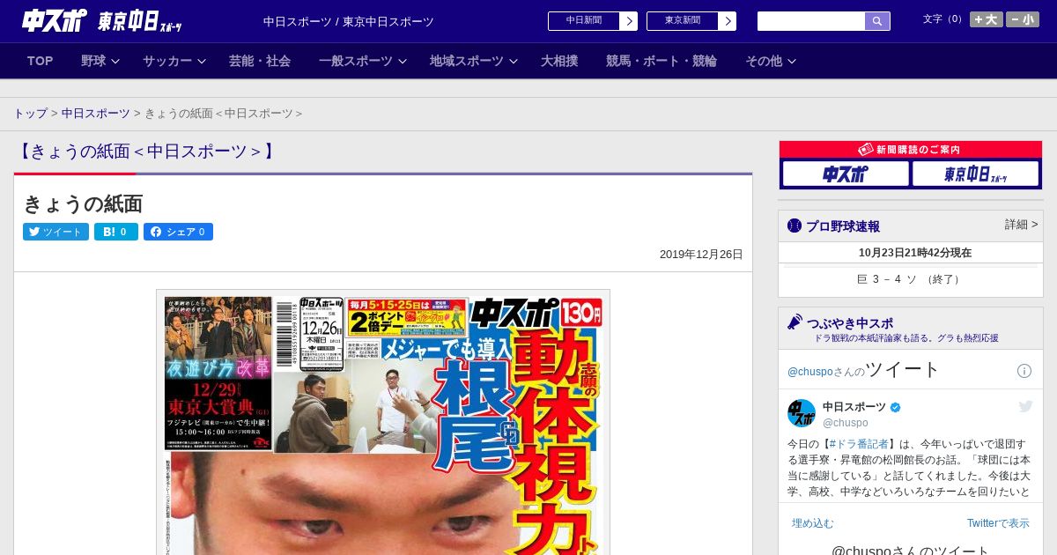Screen dimensions: 1057x555
Task: Open the 一般スポーツ menu
Action: coord(356,61)
